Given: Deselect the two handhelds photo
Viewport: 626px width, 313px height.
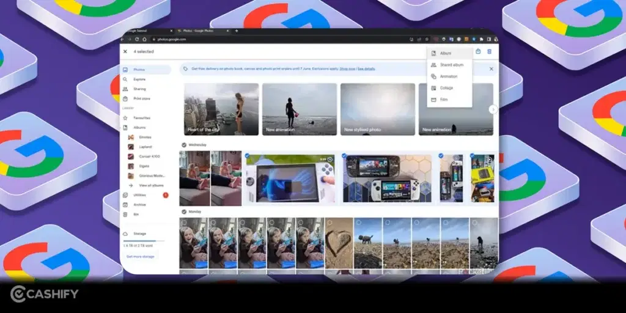Looking at the screenshot, I should (344, 156).
